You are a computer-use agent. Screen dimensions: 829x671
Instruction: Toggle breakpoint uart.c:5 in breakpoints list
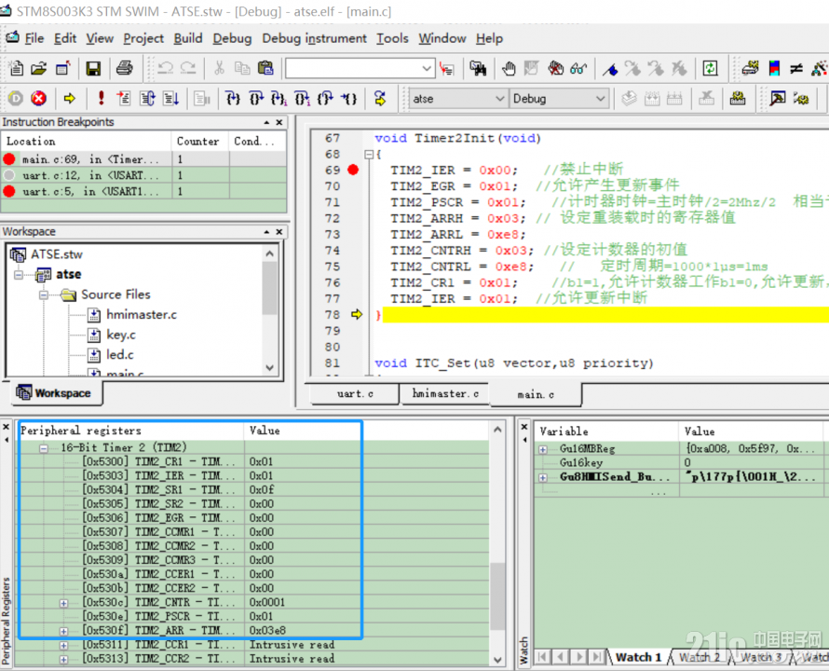[9, 191]
